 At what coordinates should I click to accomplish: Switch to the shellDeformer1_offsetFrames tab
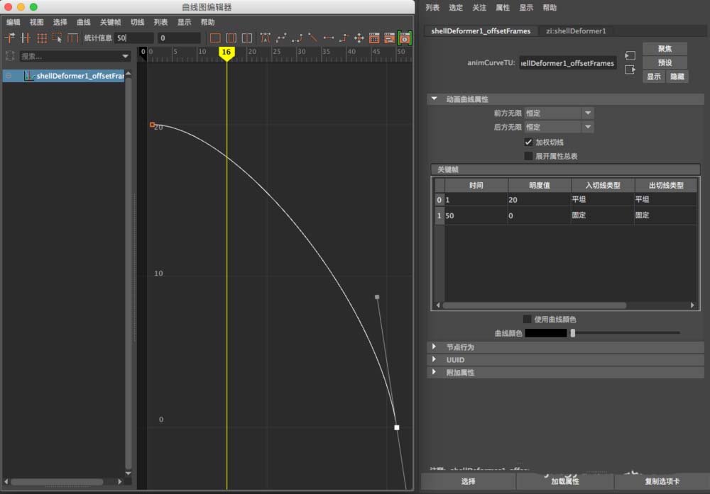click(481, 30)
